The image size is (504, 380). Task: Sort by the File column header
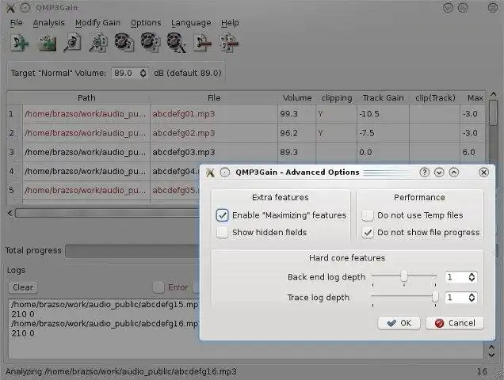click(214, 97)
